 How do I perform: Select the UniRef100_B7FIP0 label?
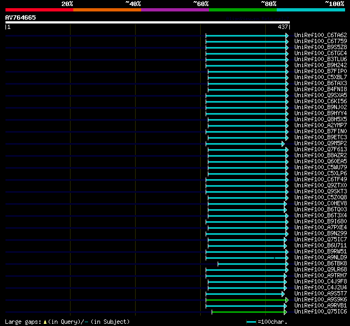coord(320,72)
